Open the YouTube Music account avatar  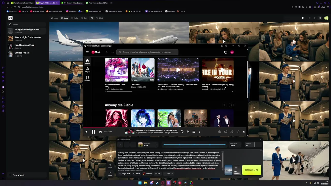click(x=232, y=52)
